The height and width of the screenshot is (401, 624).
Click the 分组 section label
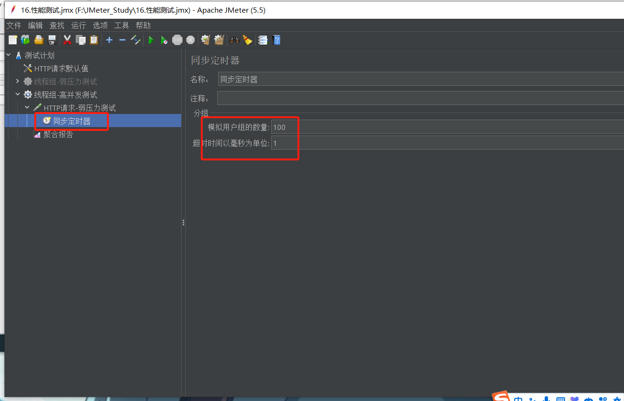click(x=201, y=113)
